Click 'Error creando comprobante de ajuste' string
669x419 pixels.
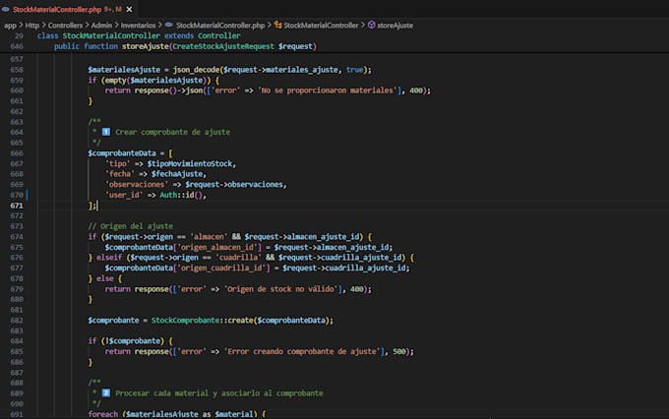coord(302,351)
